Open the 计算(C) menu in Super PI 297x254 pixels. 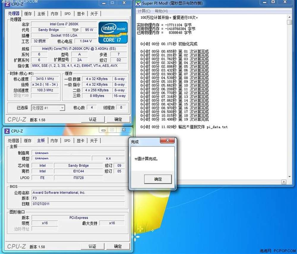[144, 11]
